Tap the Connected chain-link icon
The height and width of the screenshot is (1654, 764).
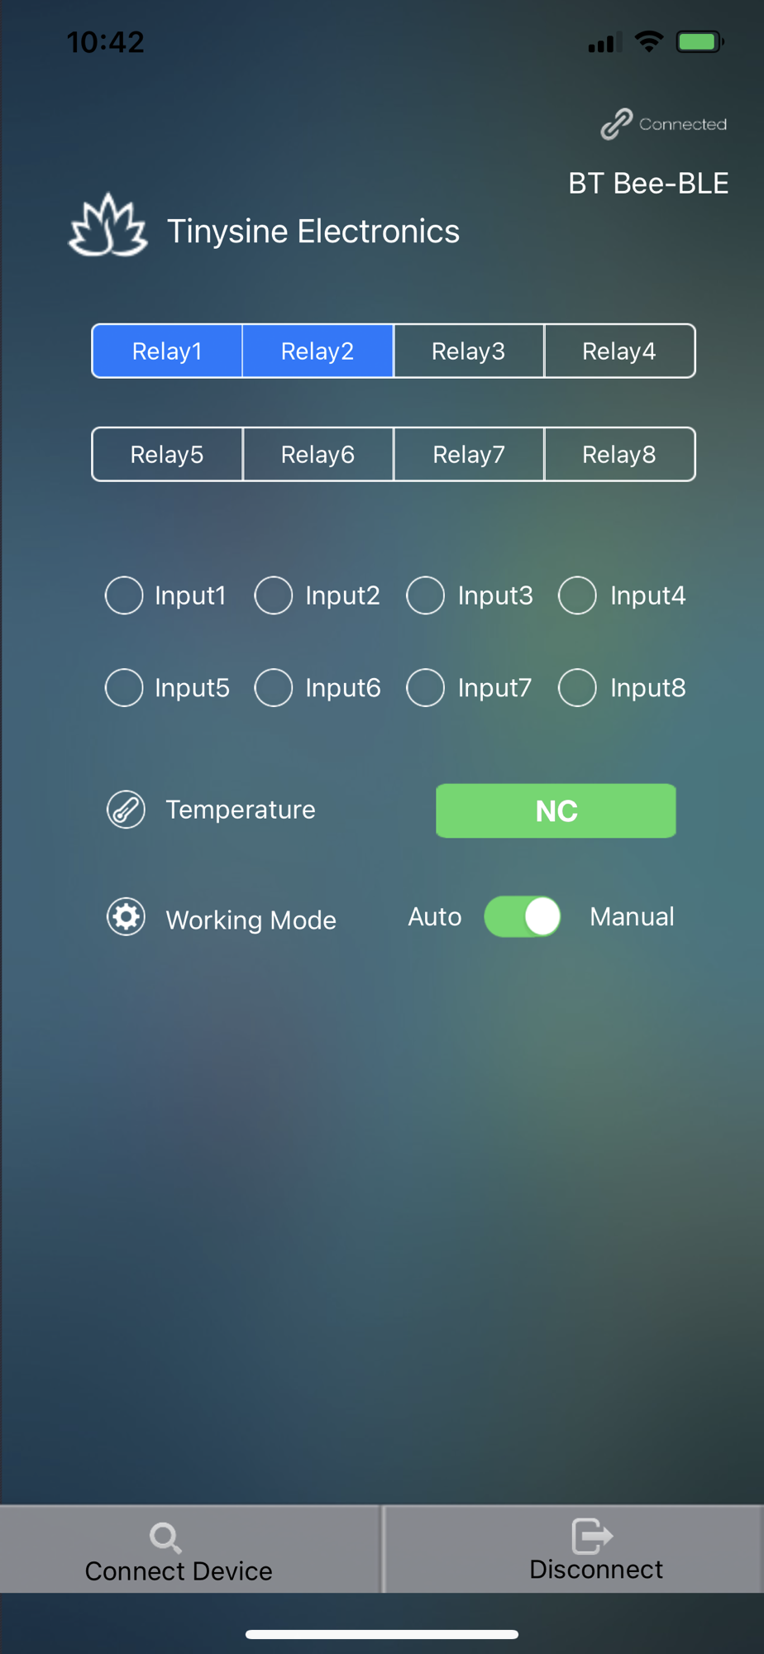[x=616, y=124]
